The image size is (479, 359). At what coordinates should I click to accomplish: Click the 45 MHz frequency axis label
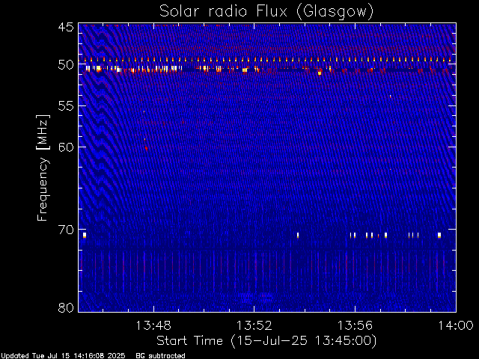click(x=66, y=27)
